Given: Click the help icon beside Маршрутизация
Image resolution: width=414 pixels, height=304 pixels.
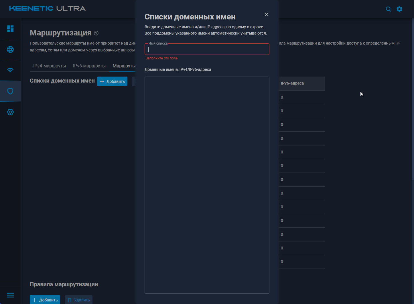Looking at the screenshot, I should point(96,33).
